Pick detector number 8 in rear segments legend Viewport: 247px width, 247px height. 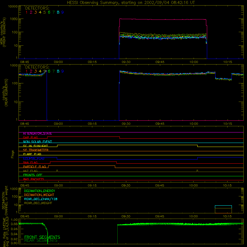pos(58,71)
